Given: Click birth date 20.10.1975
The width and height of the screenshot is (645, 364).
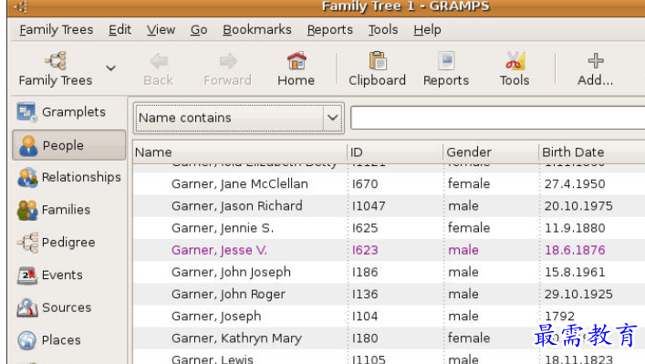Looking at the screenshot, I should click(578, 205).
